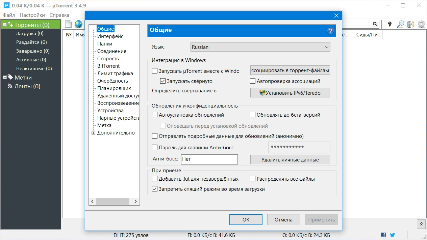
Task: Select Метка settings category
Action: (x=104, y=125)
